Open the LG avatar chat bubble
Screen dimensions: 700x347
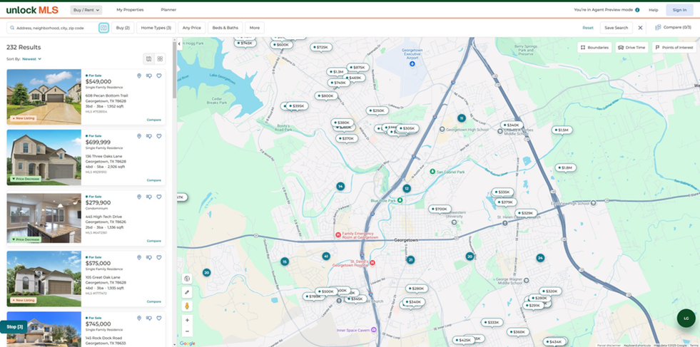[x=686, y=318]
